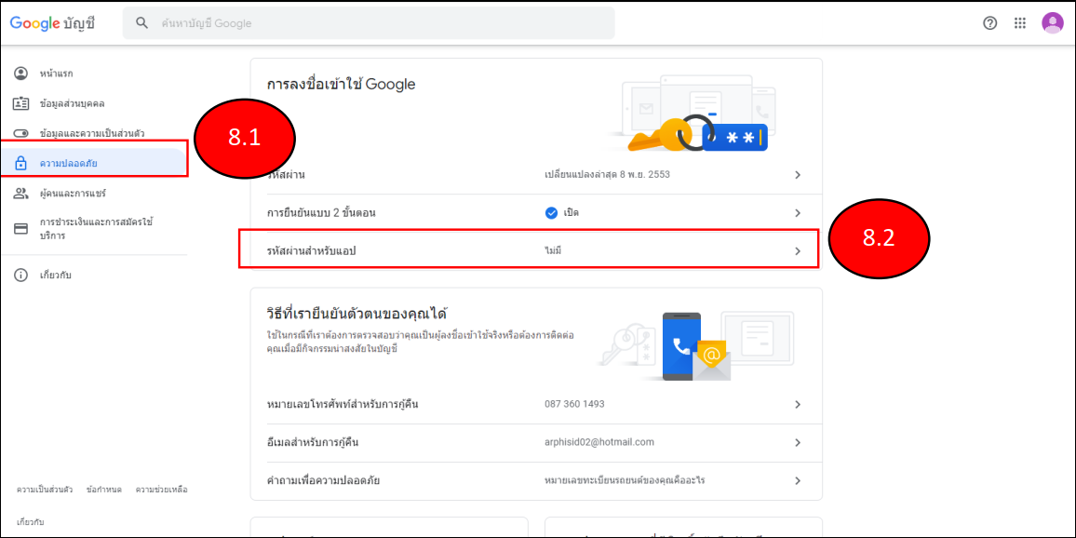Expand the รหัสผ่าน row chevron
Image resolution: width=1076 pixels, height=538 pixels.
pyautogui.click(x=798, y=175)
